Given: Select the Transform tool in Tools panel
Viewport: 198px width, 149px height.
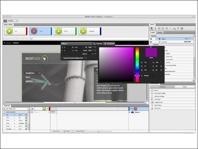Looking at the screenshot, I should 182,28.
